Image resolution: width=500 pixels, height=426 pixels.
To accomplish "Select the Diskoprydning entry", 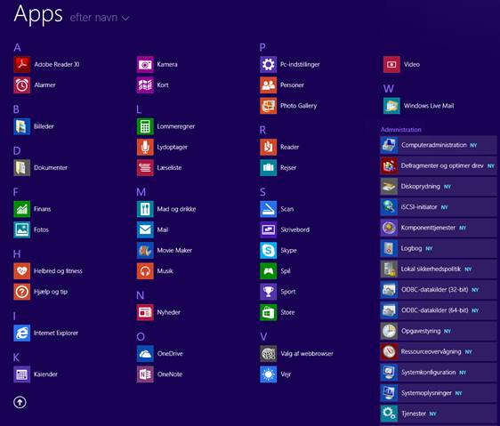I will tap(439, 187).
